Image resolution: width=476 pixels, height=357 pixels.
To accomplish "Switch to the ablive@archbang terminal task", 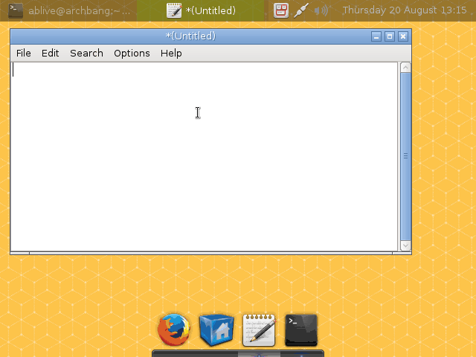I will [x=78, y=10].
